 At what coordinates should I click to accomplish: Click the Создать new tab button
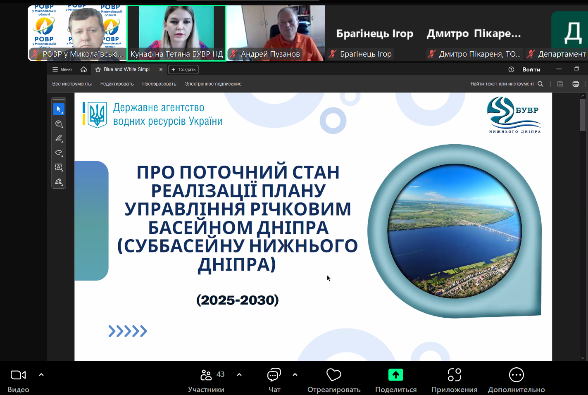[x=183, y=69]
